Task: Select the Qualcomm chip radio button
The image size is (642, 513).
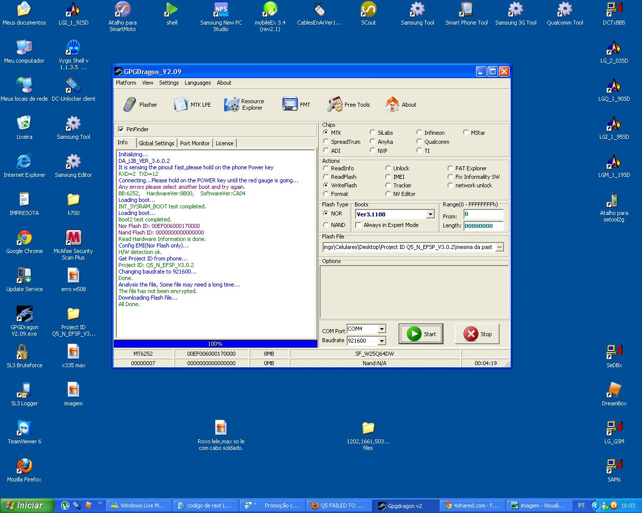Action: [419, 142]
